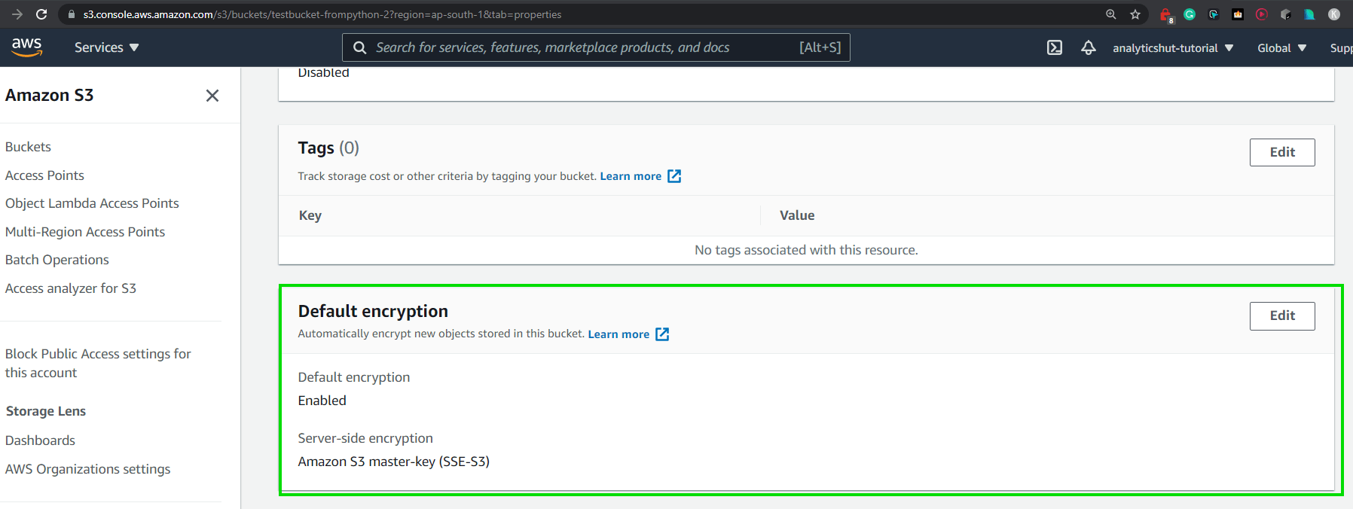1353x509 pixels.
Task: Click external link icon beside Tags Learn more
Action: (674, 176)
